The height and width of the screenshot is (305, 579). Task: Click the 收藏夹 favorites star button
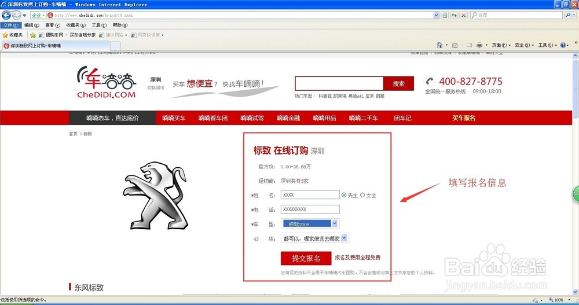point(13,35)
